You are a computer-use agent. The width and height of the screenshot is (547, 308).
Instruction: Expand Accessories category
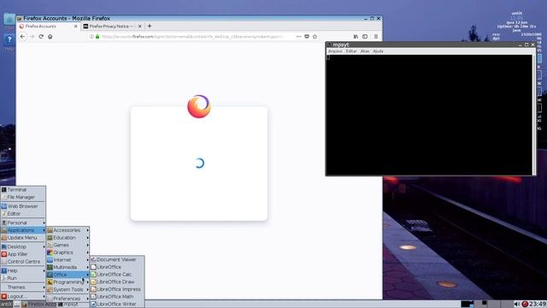click(68, 230)
